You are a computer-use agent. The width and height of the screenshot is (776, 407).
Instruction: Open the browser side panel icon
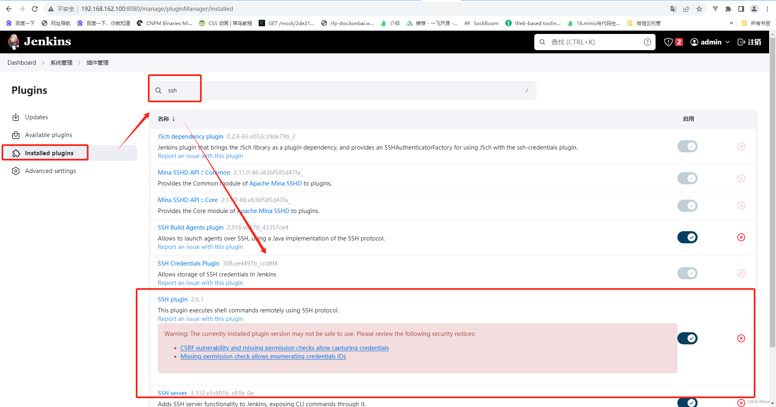click(741, 9)
